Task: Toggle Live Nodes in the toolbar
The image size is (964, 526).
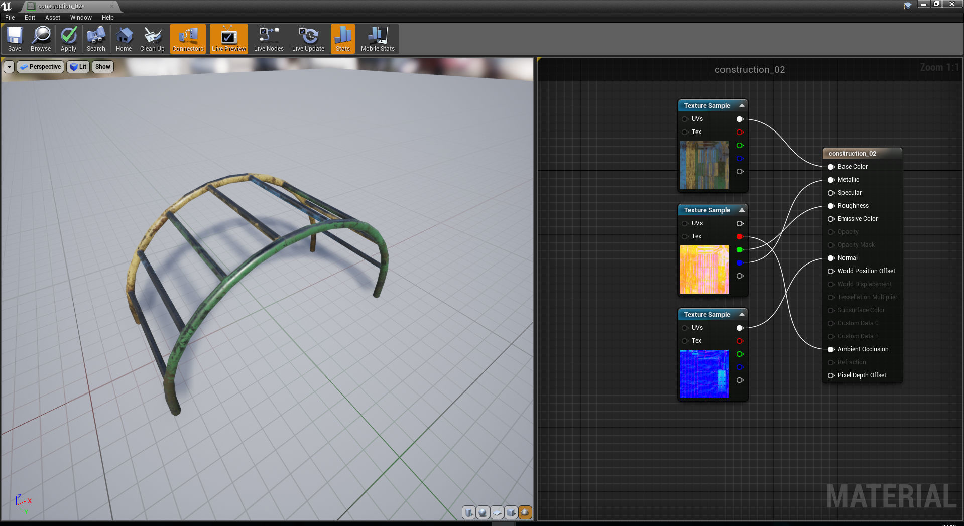Action: pos(269,39)
